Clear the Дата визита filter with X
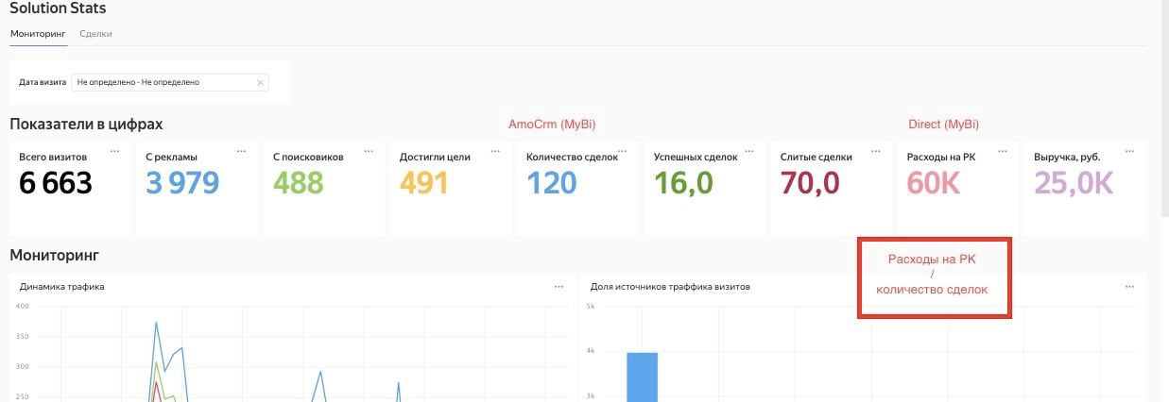This screenshot has height=402, width=1169. (x=260, y=82)
